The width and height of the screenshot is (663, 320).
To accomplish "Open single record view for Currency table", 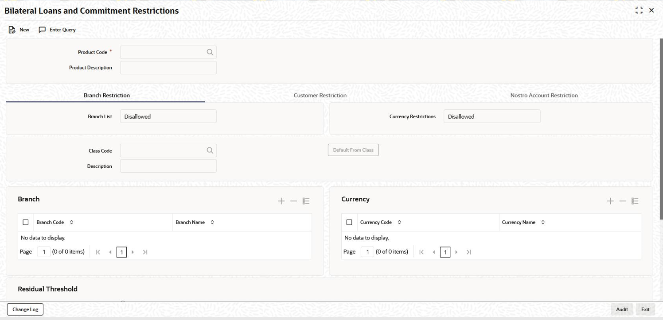I will [x=635, y=201].
